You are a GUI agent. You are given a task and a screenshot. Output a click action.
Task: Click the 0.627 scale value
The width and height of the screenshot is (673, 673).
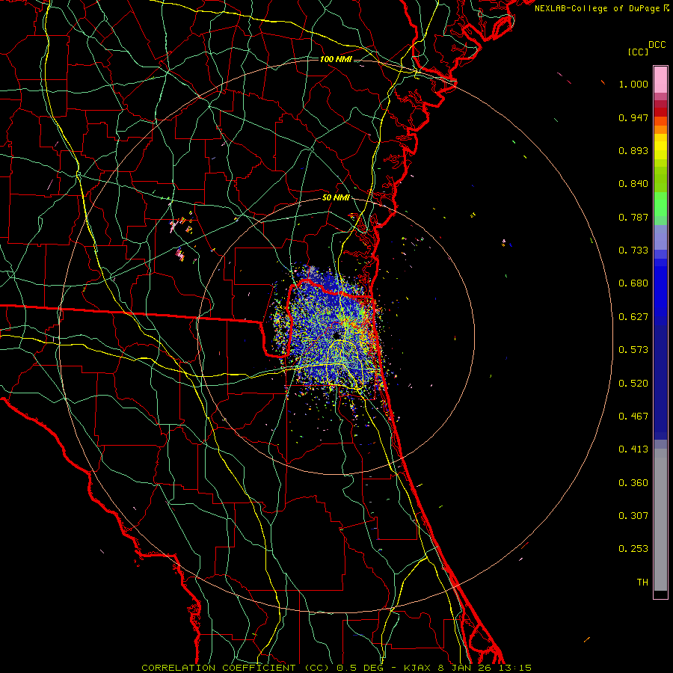pos(633,317)
